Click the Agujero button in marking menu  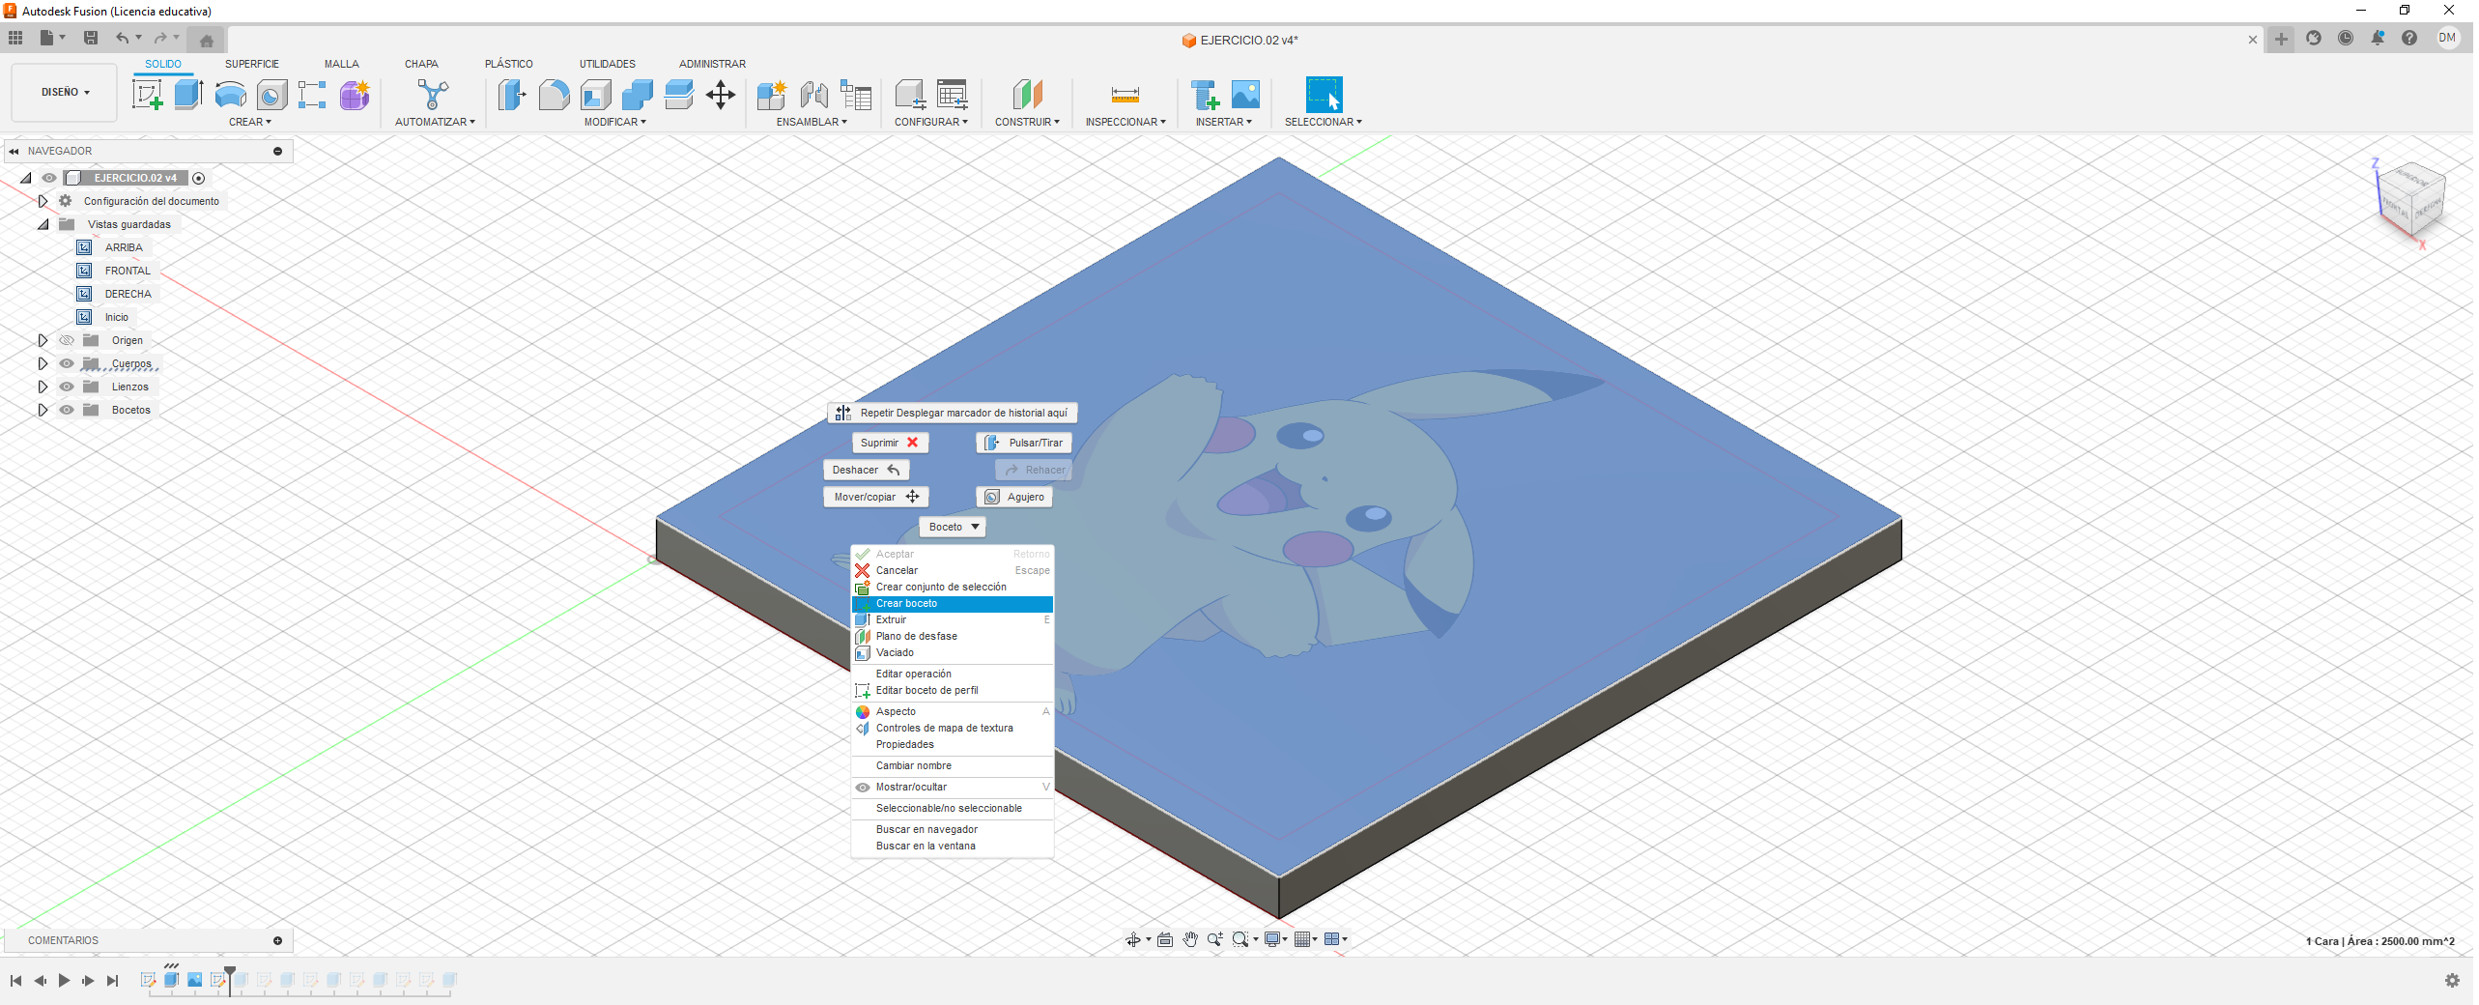(1013, 497)
